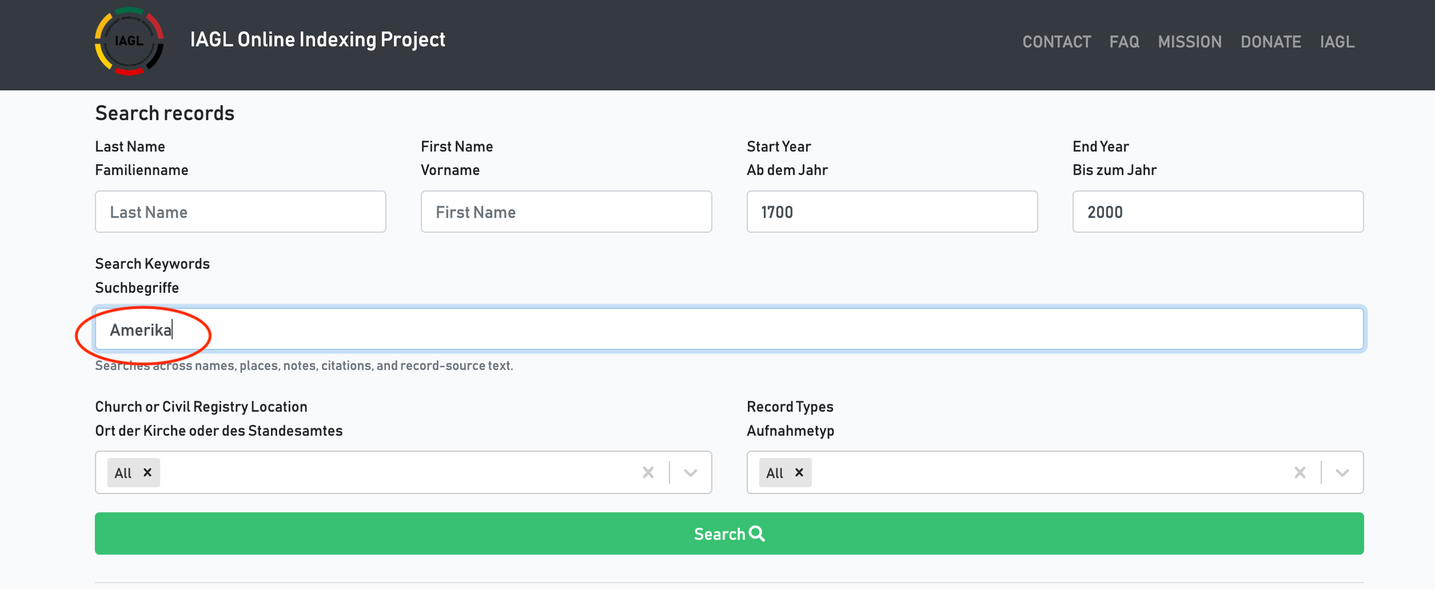Select the End Year field with 2000
This screenshot has height=589, width=1435.
[1218, 212]
